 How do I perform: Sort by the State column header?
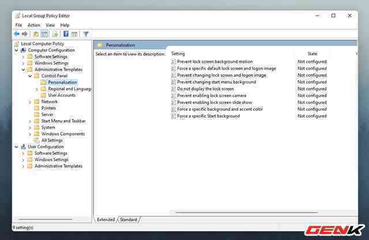point(312,54)
